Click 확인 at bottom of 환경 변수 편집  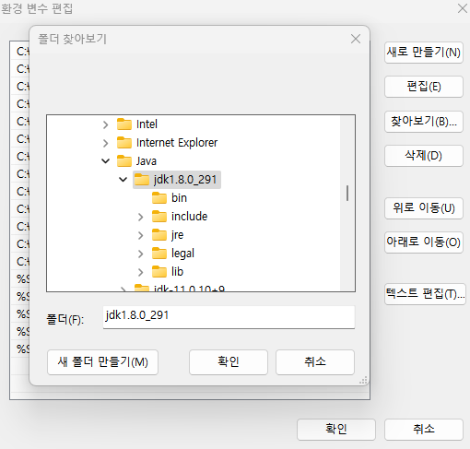[336, 430]
